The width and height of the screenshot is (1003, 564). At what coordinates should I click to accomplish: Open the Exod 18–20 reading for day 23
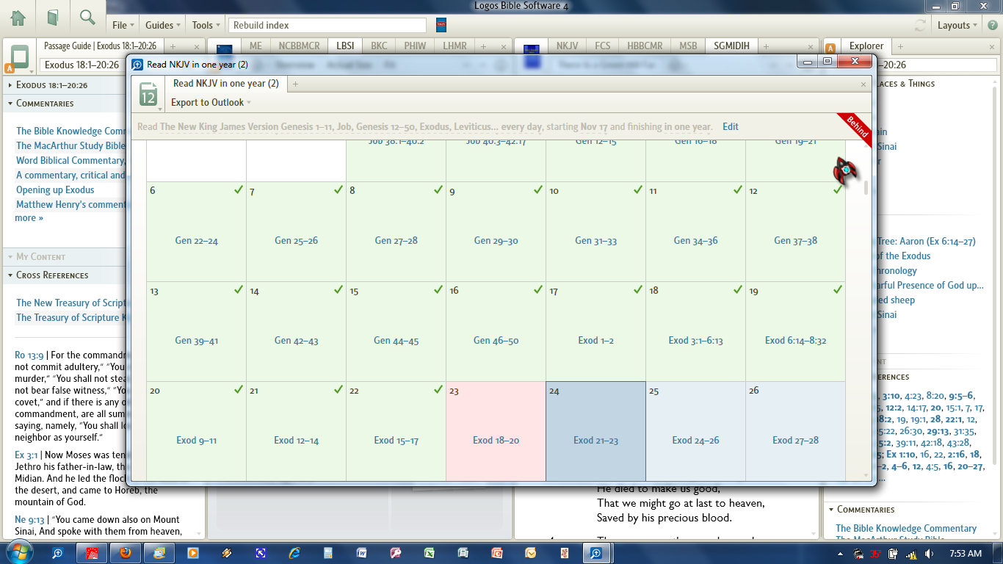[496, 440]
